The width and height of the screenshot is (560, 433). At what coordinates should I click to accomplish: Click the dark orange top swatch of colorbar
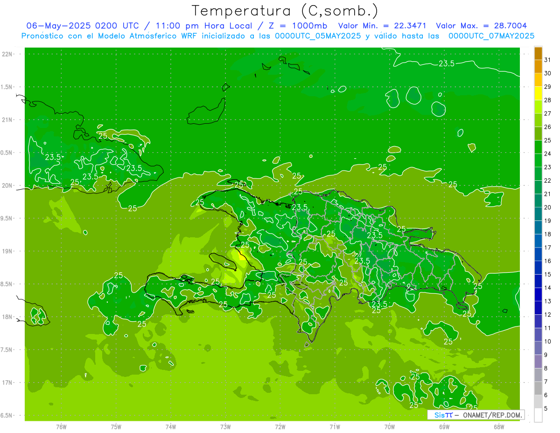tap(538, 53)
